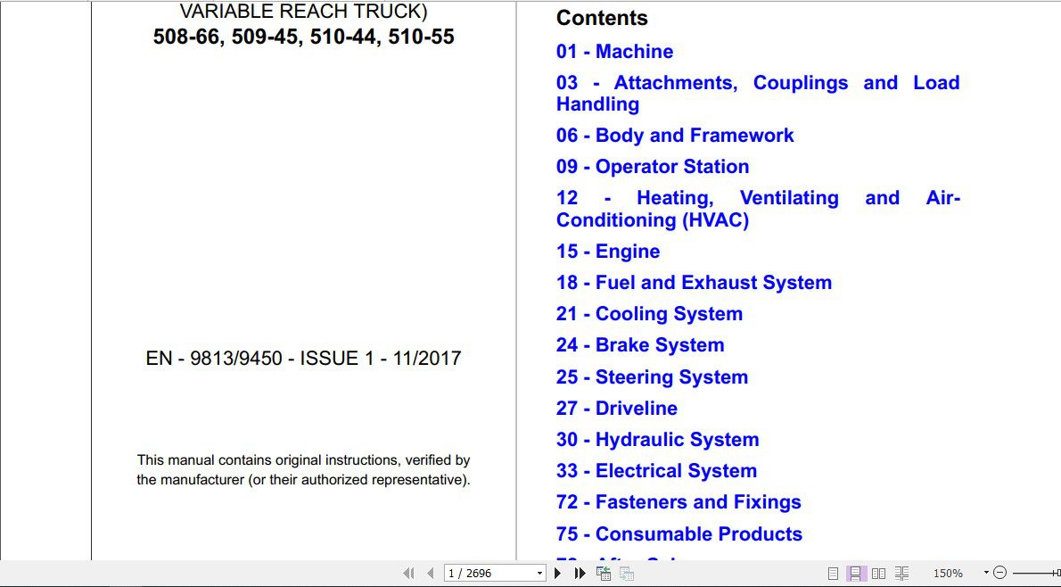This screenshot has width=1061, height=587.
Task: Go to the next page
Action: 557,573
